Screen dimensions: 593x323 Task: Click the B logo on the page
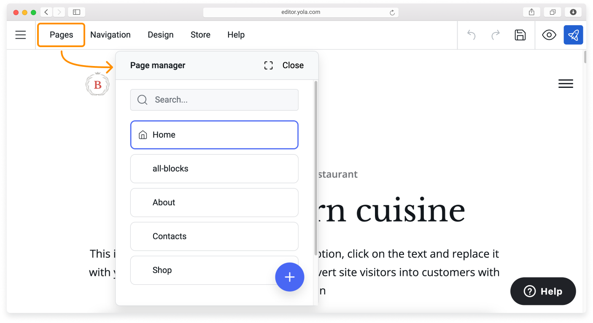pyautogui.click(x=97, y=85)
